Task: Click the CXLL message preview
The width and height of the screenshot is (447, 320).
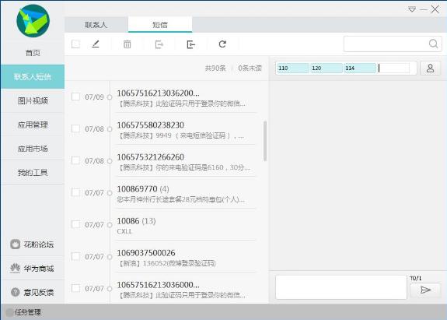Action: click(x=124, y=231)
